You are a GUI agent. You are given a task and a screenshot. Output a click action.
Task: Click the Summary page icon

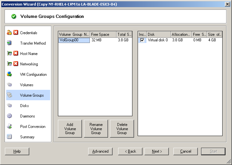click(x=9, y=137)
